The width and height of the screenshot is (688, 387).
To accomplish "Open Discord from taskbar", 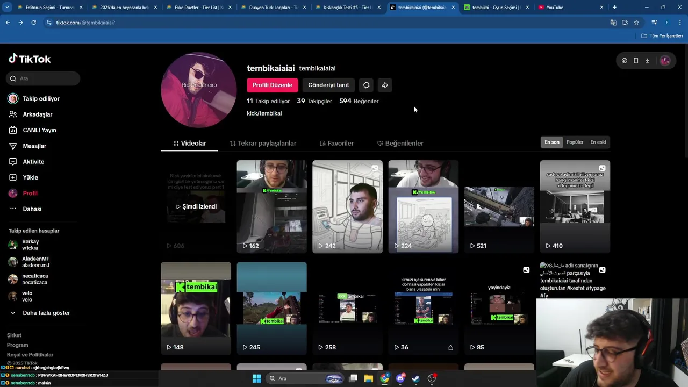I will tap(400, 378).
